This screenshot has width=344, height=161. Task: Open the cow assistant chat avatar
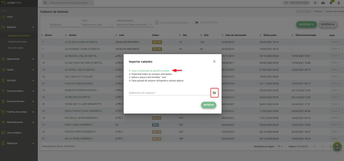pos(337,147)
